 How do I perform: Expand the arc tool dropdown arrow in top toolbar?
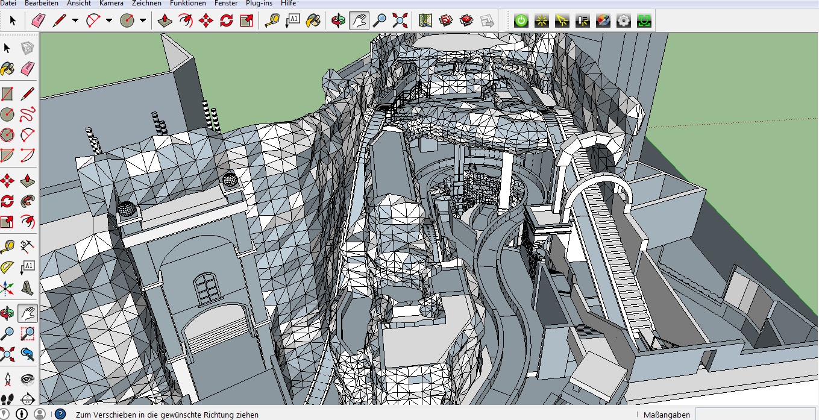[x=109, y=20]
